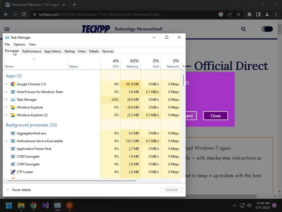Expand Host Process for Windows Tasks

click(x=6, y=92)
